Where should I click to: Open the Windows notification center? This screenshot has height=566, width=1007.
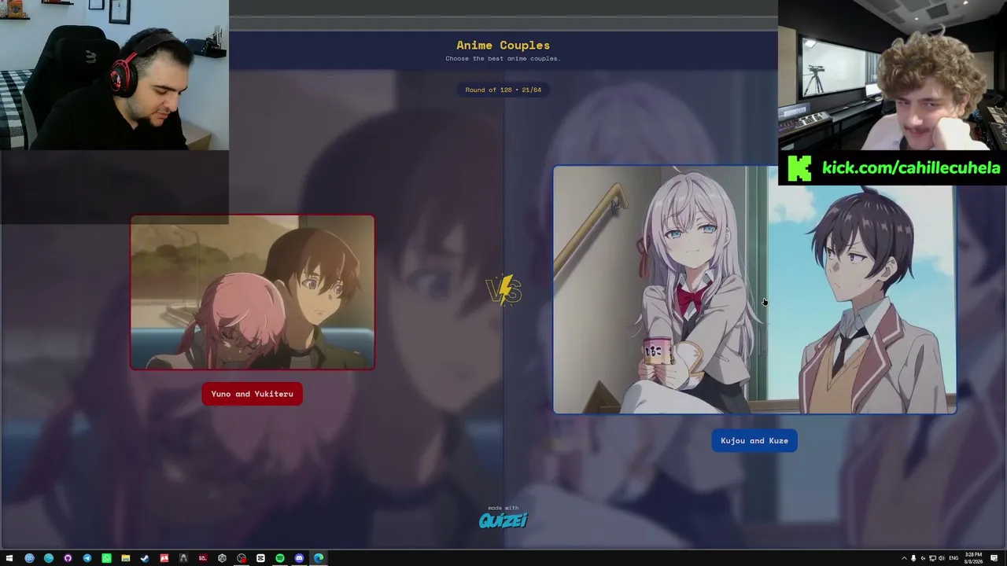[x=994, y=558]
